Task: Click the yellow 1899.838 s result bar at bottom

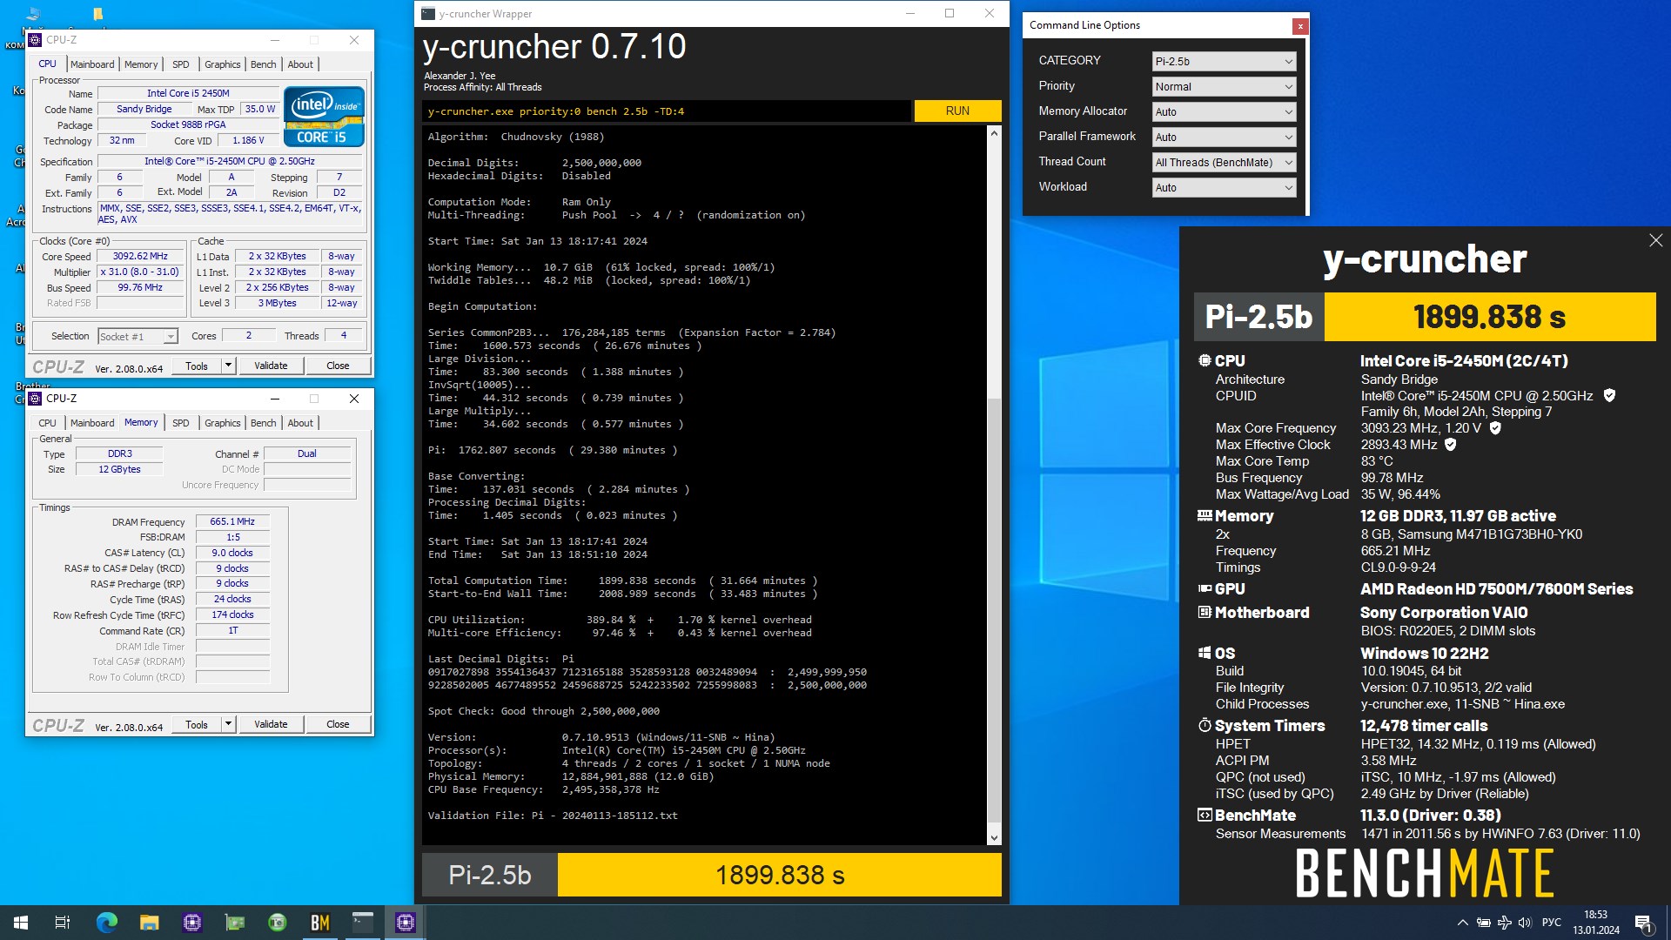Action: [x=780, y=875]
